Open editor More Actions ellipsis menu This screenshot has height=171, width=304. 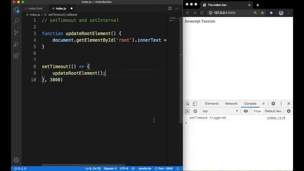point(177,9)
